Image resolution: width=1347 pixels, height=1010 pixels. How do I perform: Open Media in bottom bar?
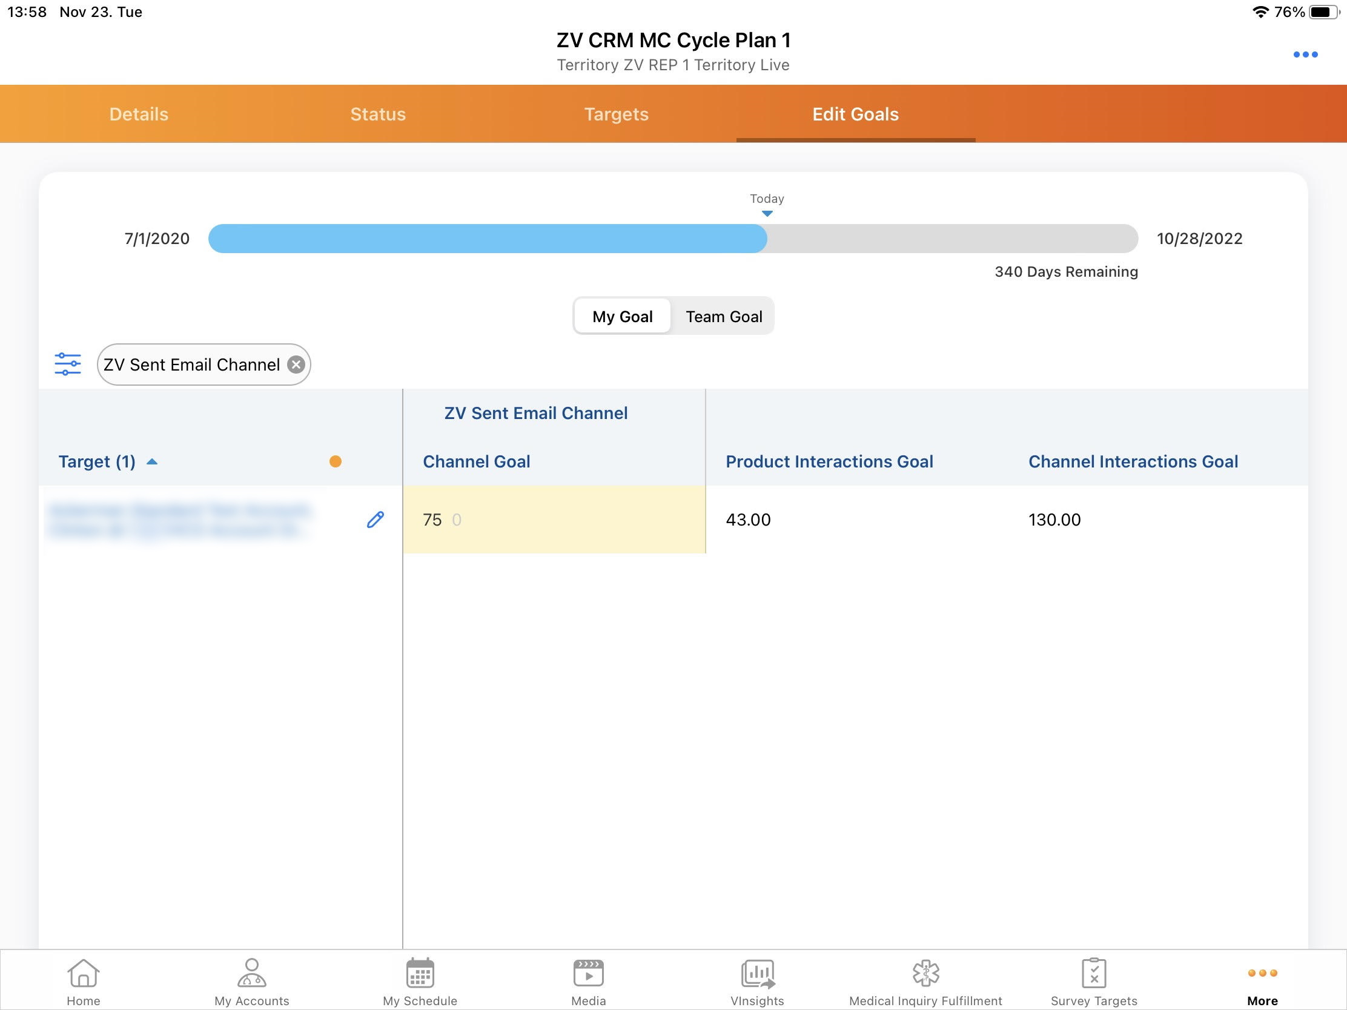point(588,981)
